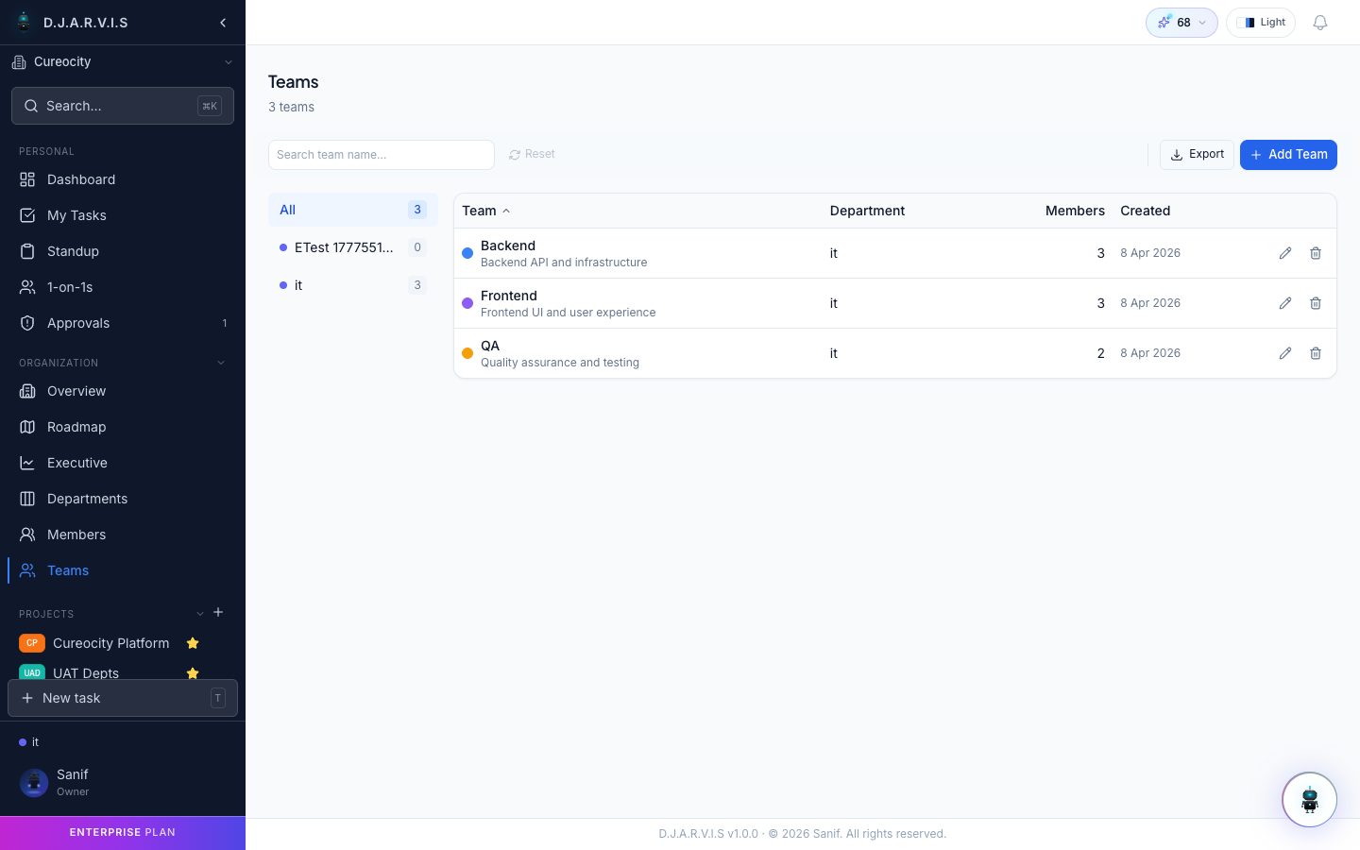Collapse the Organization section
Image resolution: width=1360 pixels, height=850 pixels.
tap(221, 363)
